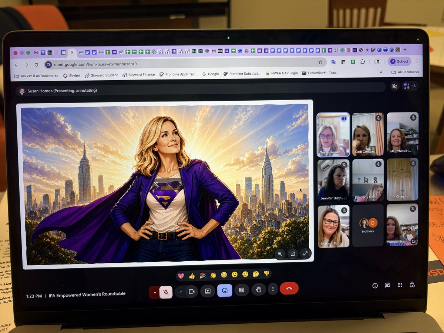Select Kimberly Mar... video tile
The width and height of the screenshot is (444, 333).
pyautogui.click(x=368, y=180)
